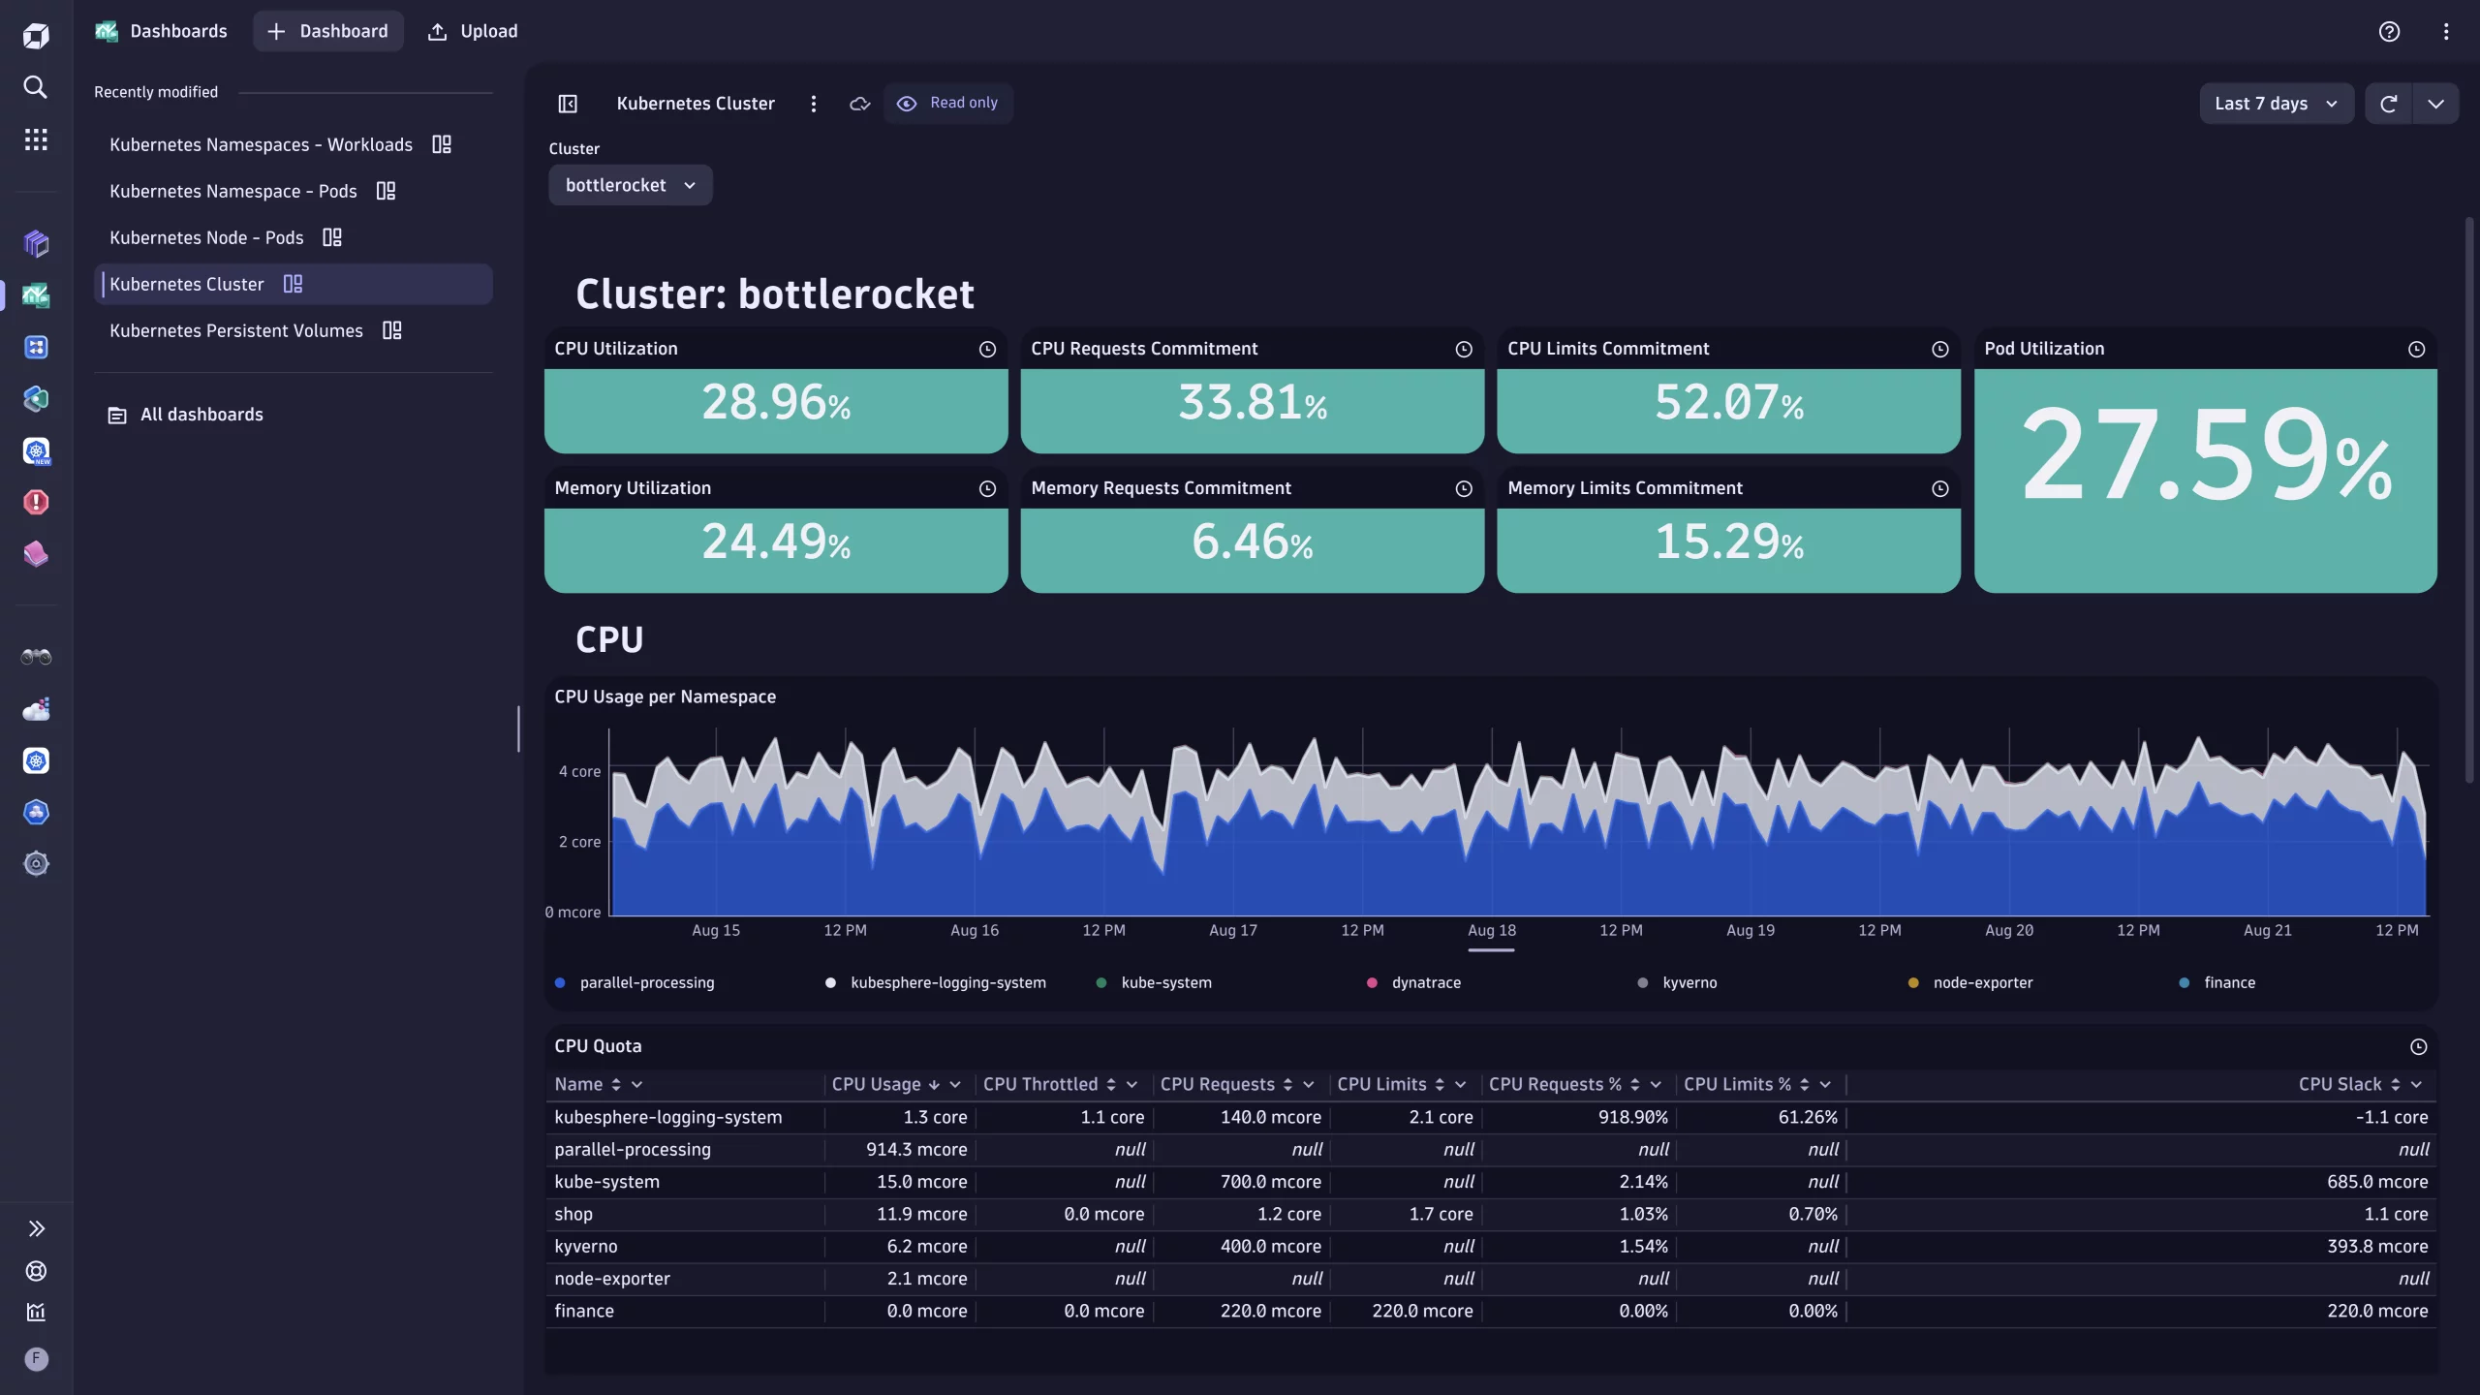Open the apps grid in the sidebar
Screen dimensions: 2480x1395
(36, 139)
